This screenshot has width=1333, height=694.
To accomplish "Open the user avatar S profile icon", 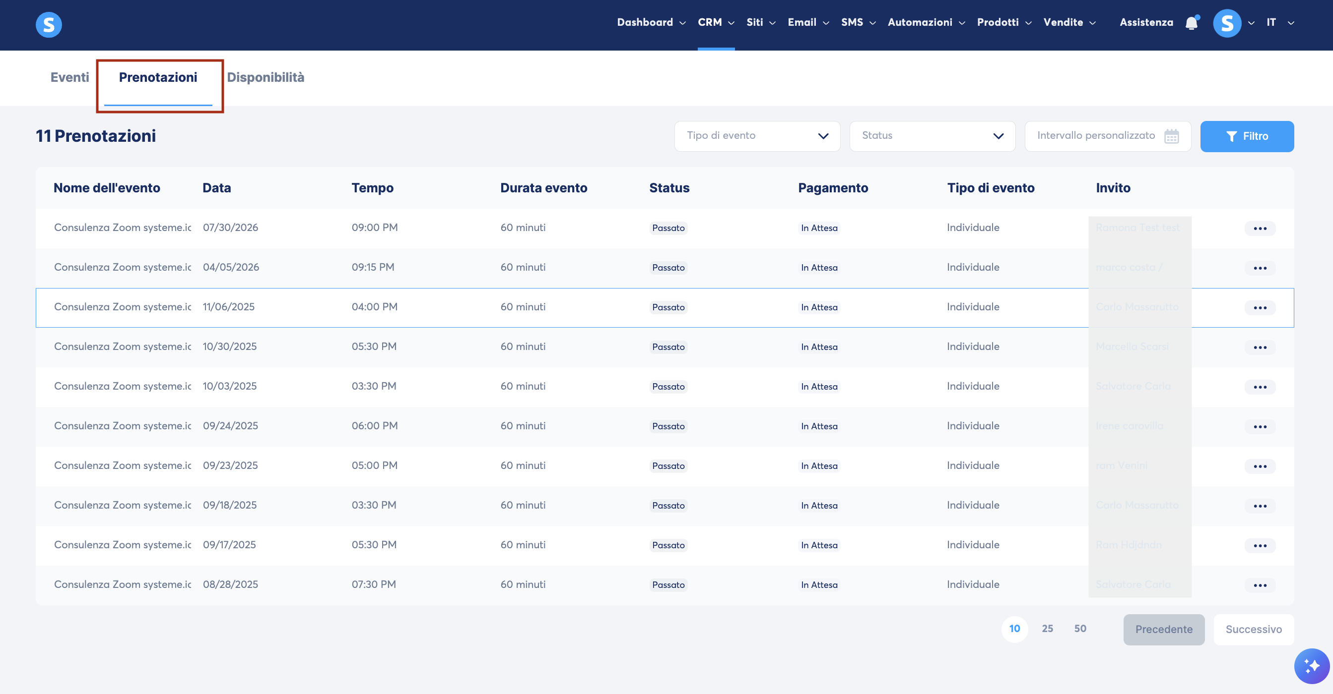I will click(x=1227, y=23).
